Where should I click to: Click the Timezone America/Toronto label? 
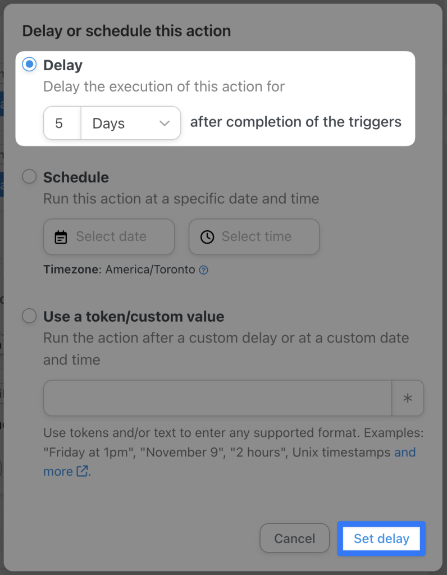[x=112, y=270]
